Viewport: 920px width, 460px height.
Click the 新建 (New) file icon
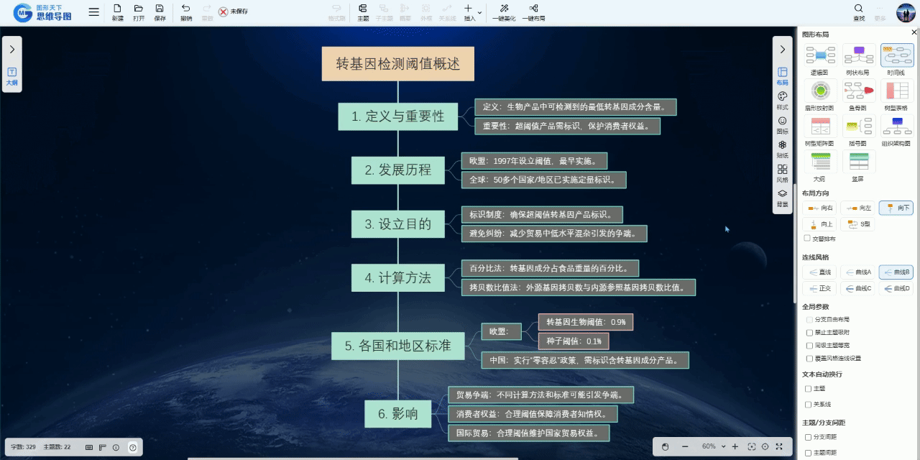117,9
